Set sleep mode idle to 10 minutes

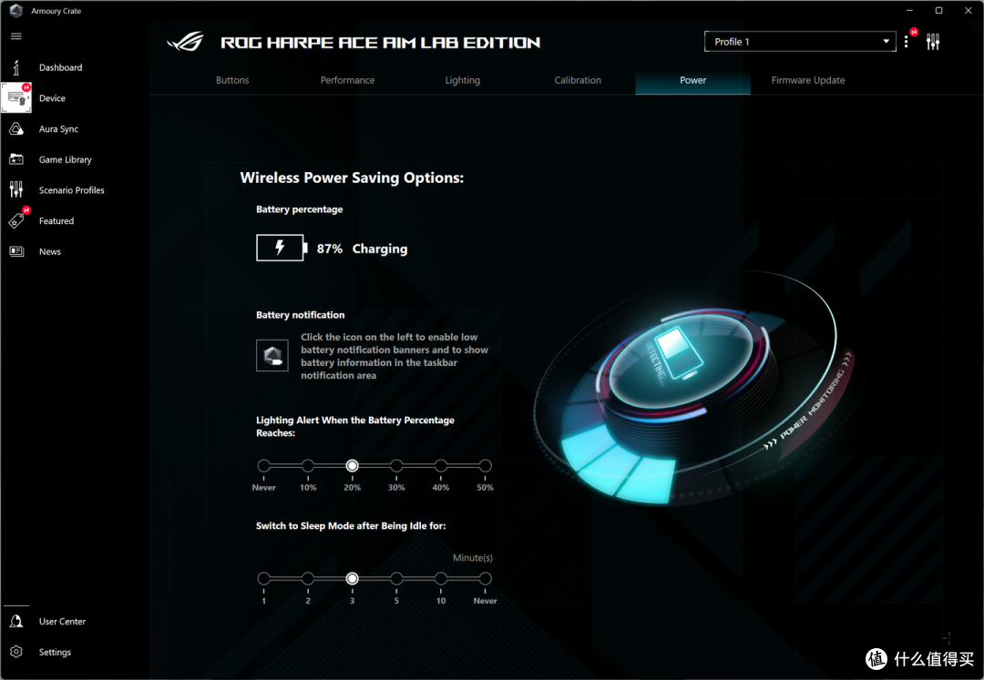pyautogui.click(x=441, y=578)
